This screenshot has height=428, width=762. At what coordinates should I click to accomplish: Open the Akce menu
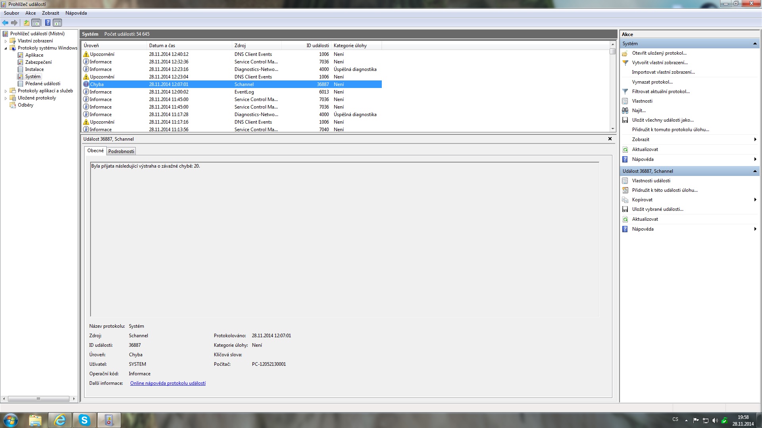pyautogui.click(x=31, y=13)
